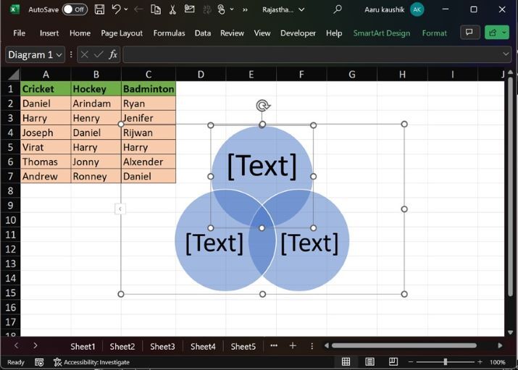
Task: Add a new sheet with the plus icon
Action: 293,346
